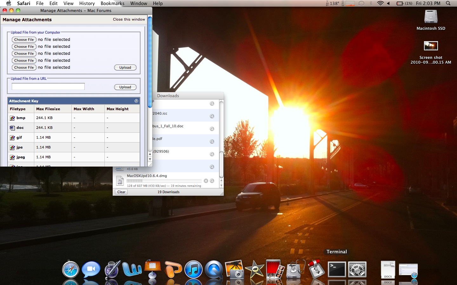
Task: Launch QuickTime Player from the Dock
Action: coord(214,269)
